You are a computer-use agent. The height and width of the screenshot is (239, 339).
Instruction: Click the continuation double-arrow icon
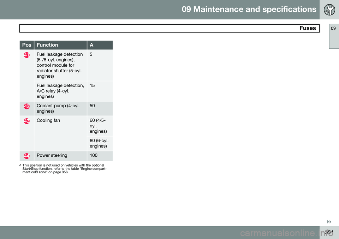pyautogui.click(x=329, y=222)
